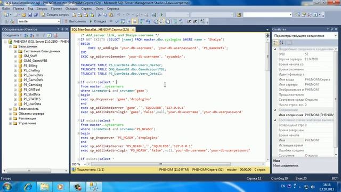Viewport: 341px width, 192px height.
Task: Click the Connect icon in Object Explorer toolbar
Action: 26,35
